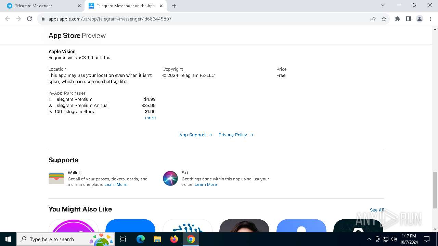
Task: Open Task View on the taskbar
Action: point(123,239)
